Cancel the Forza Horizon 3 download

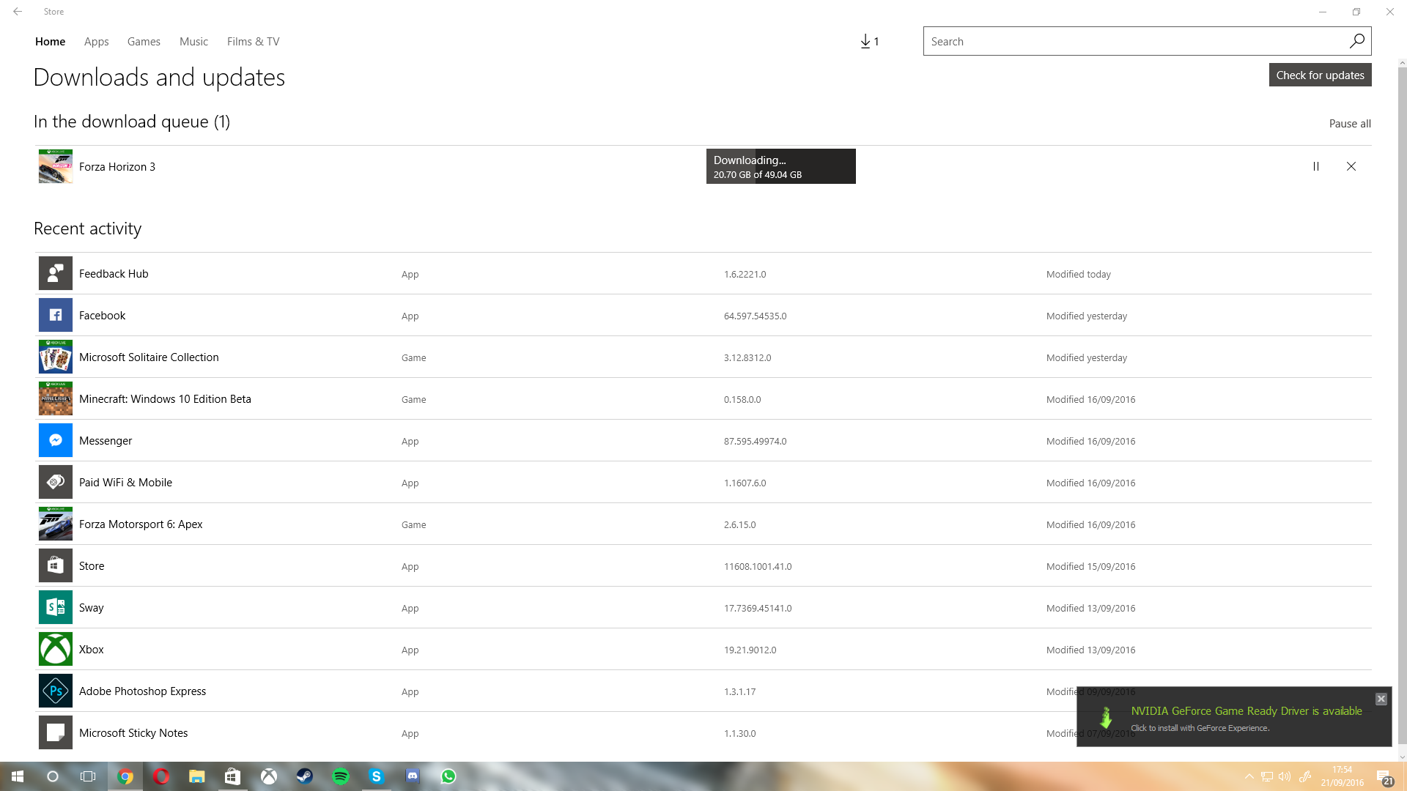pos(1351,166)
